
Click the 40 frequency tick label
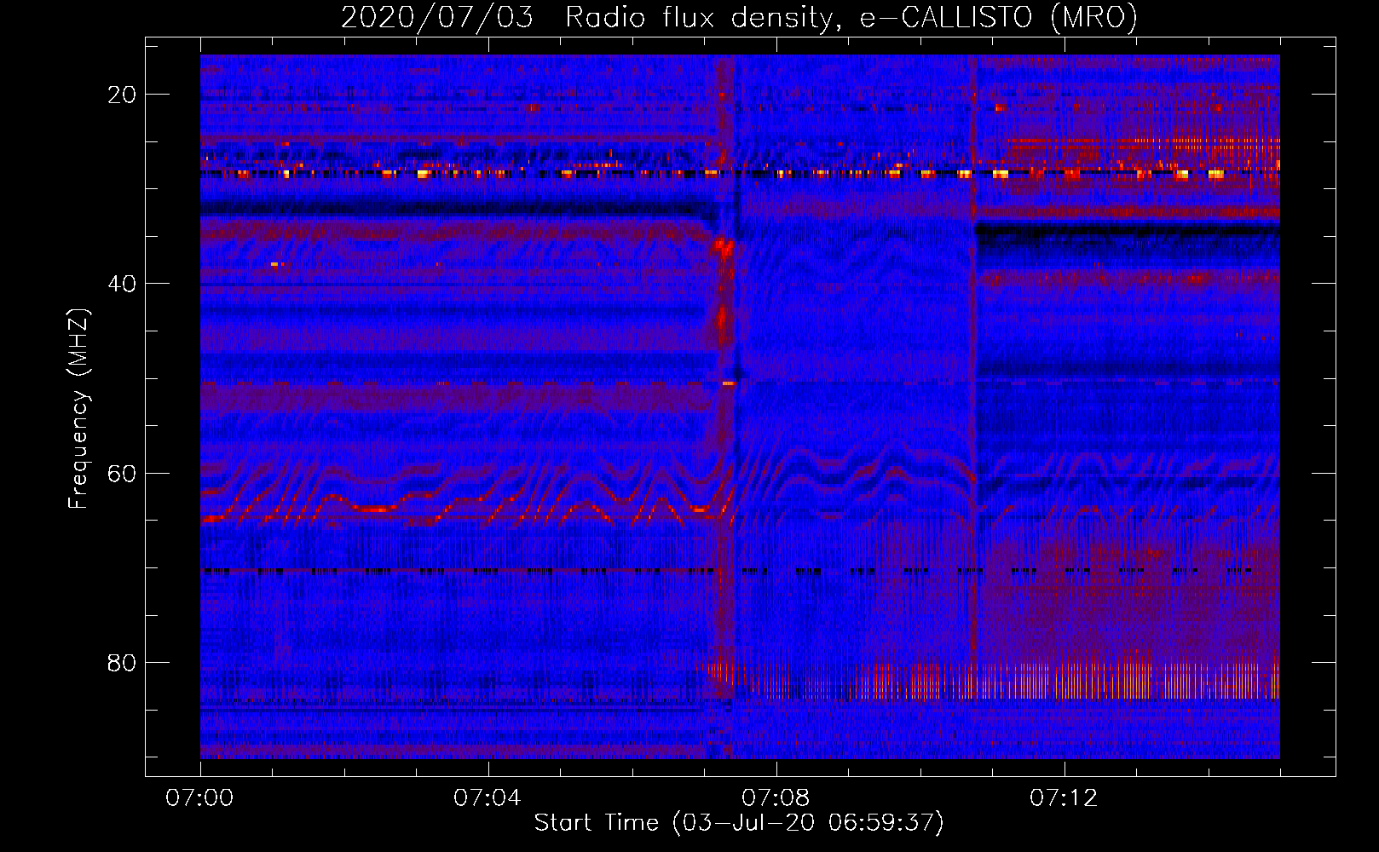point(122,284)
